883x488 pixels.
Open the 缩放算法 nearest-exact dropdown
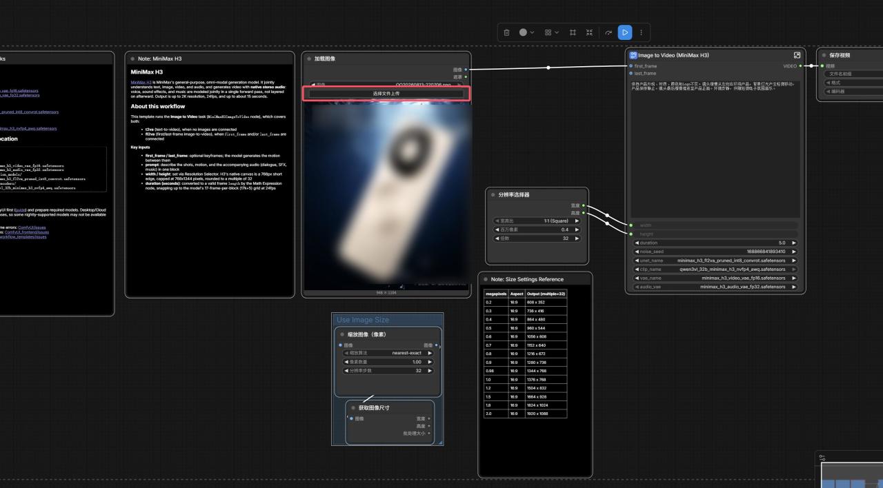388,353
